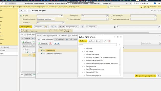
Task: Click the Найти search field in field chooser
Action: pyautogui.click(x=98, y=44)
